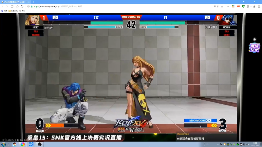Open the colorful round browser taskbar icon
Image resolution: width=262 pixels, height=147 pixels.
tap(23, 144)
